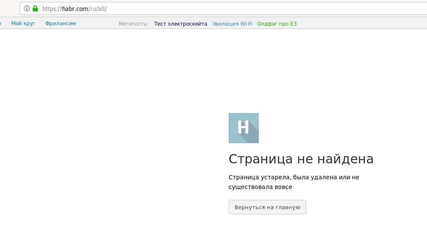The height and width of the screenshot is (236, 427).
Task: Focus the address bar showing habr.com/ru/all/
Action: tap(223, 8)
